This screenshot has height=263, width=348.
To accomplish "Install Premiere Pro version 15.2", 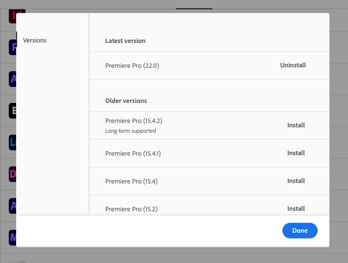I will (296, 209).
